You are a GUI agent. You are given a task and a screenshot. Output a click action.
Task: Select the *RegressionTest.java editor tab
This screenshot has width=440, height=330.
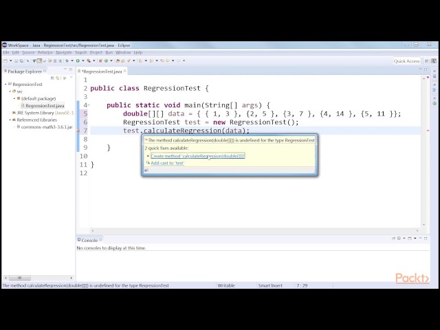click(x=102, y=71)
